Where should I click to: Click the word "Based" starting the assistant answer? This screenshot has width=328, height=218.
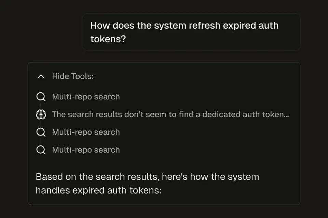pyautogui.click(x=47, y=177)
